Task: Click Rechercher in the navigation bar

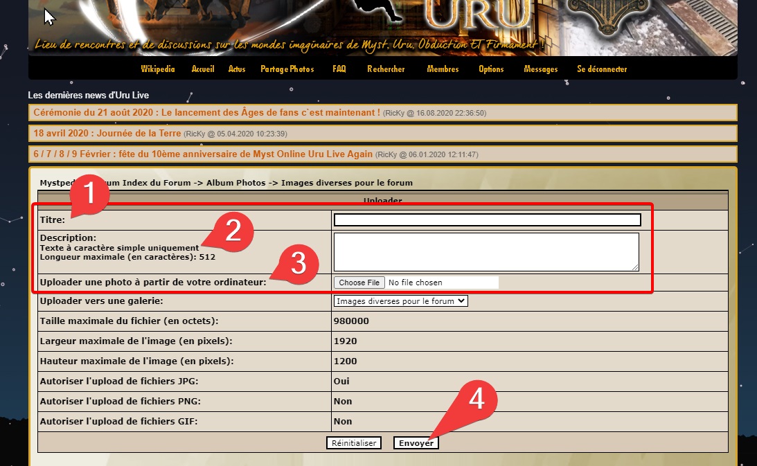Action: (386, 69)
